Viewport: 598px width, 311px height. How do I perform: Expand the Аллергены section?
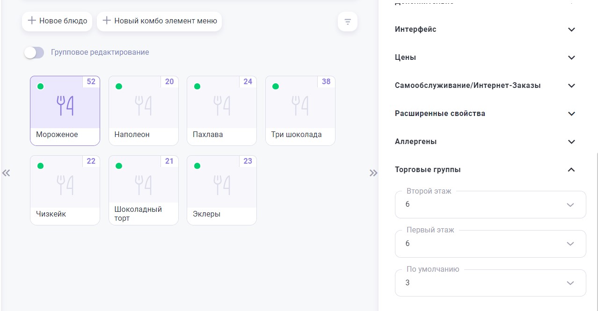click(x=571, y=142)
